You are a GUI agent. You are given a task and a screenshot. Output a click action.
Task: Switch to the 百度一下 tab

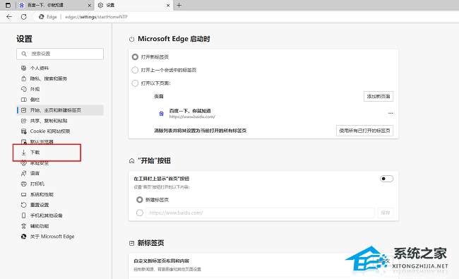tap(55, 5)
